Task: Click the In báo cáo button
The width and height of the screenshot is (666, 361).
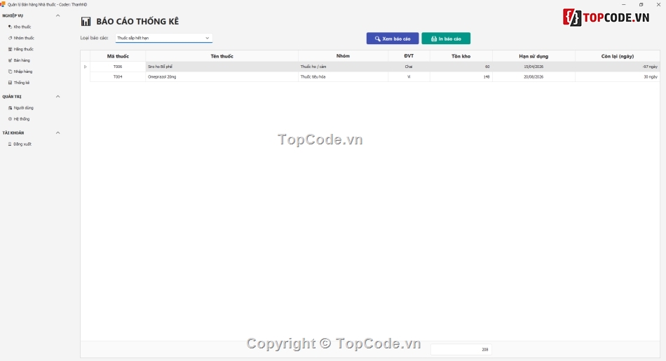Action: point(446,39)
